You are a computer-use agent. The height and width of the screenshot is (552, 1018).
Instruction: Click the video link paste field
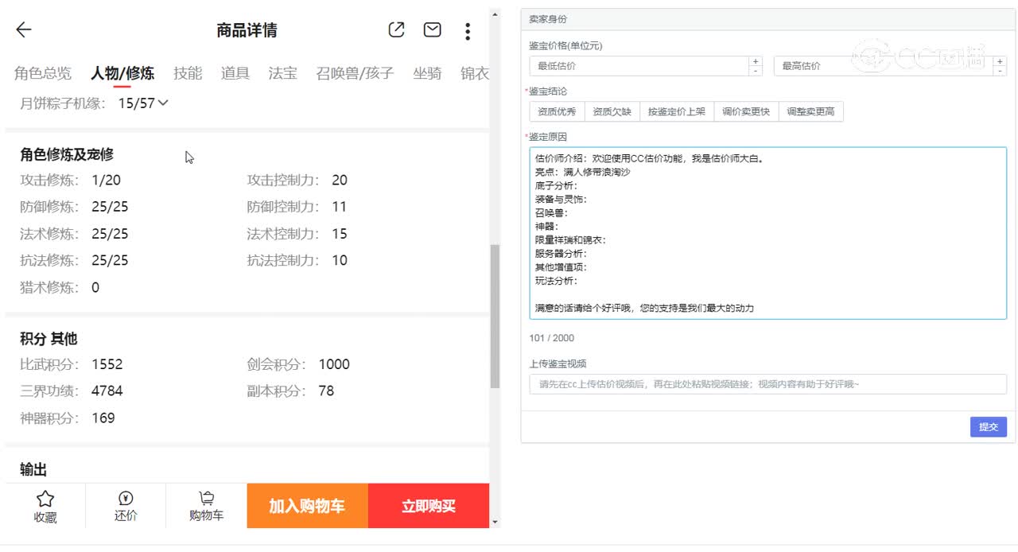point(766,385)
